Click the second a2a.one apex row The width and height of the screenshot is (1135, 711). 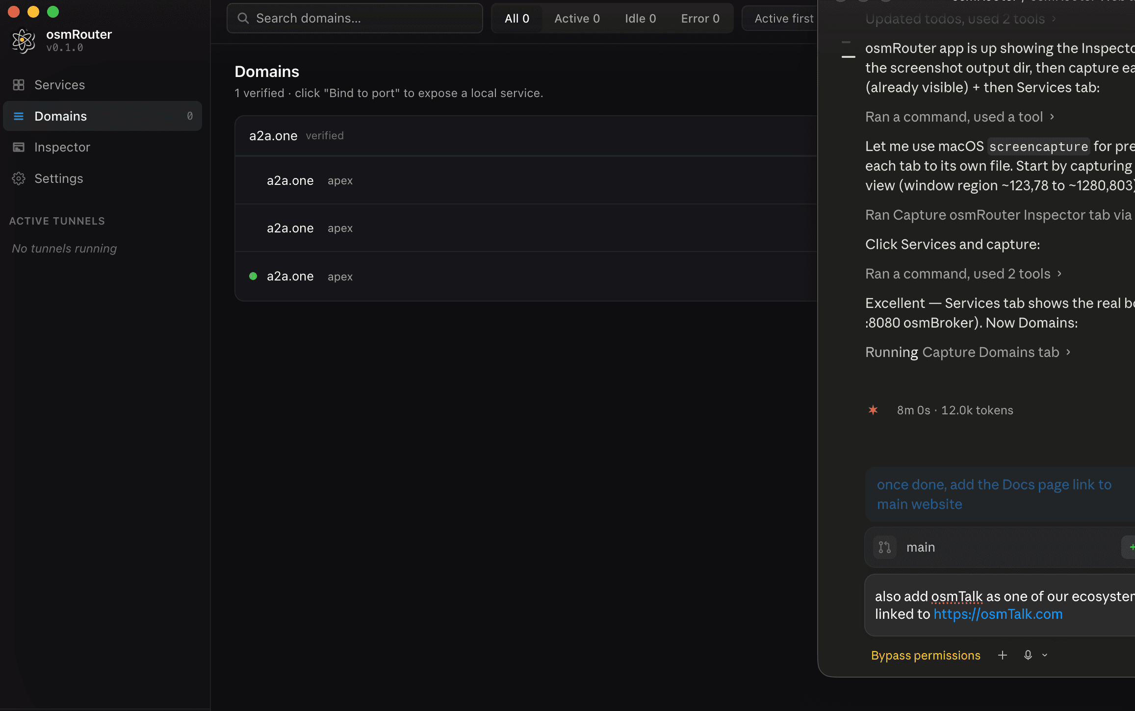526,228
